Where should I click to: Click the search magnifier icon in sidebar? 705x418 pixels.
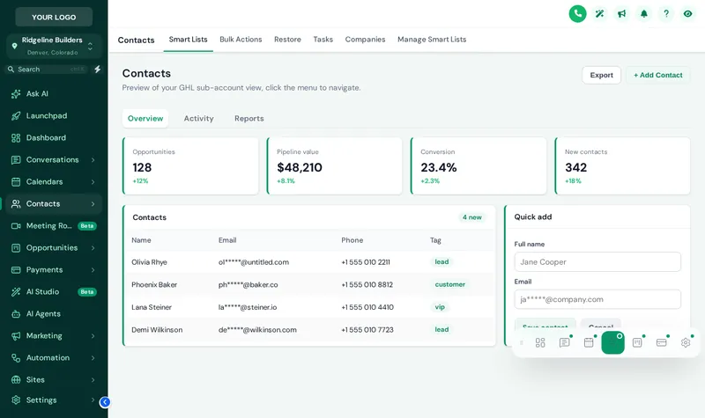click(x=11, y=70)
